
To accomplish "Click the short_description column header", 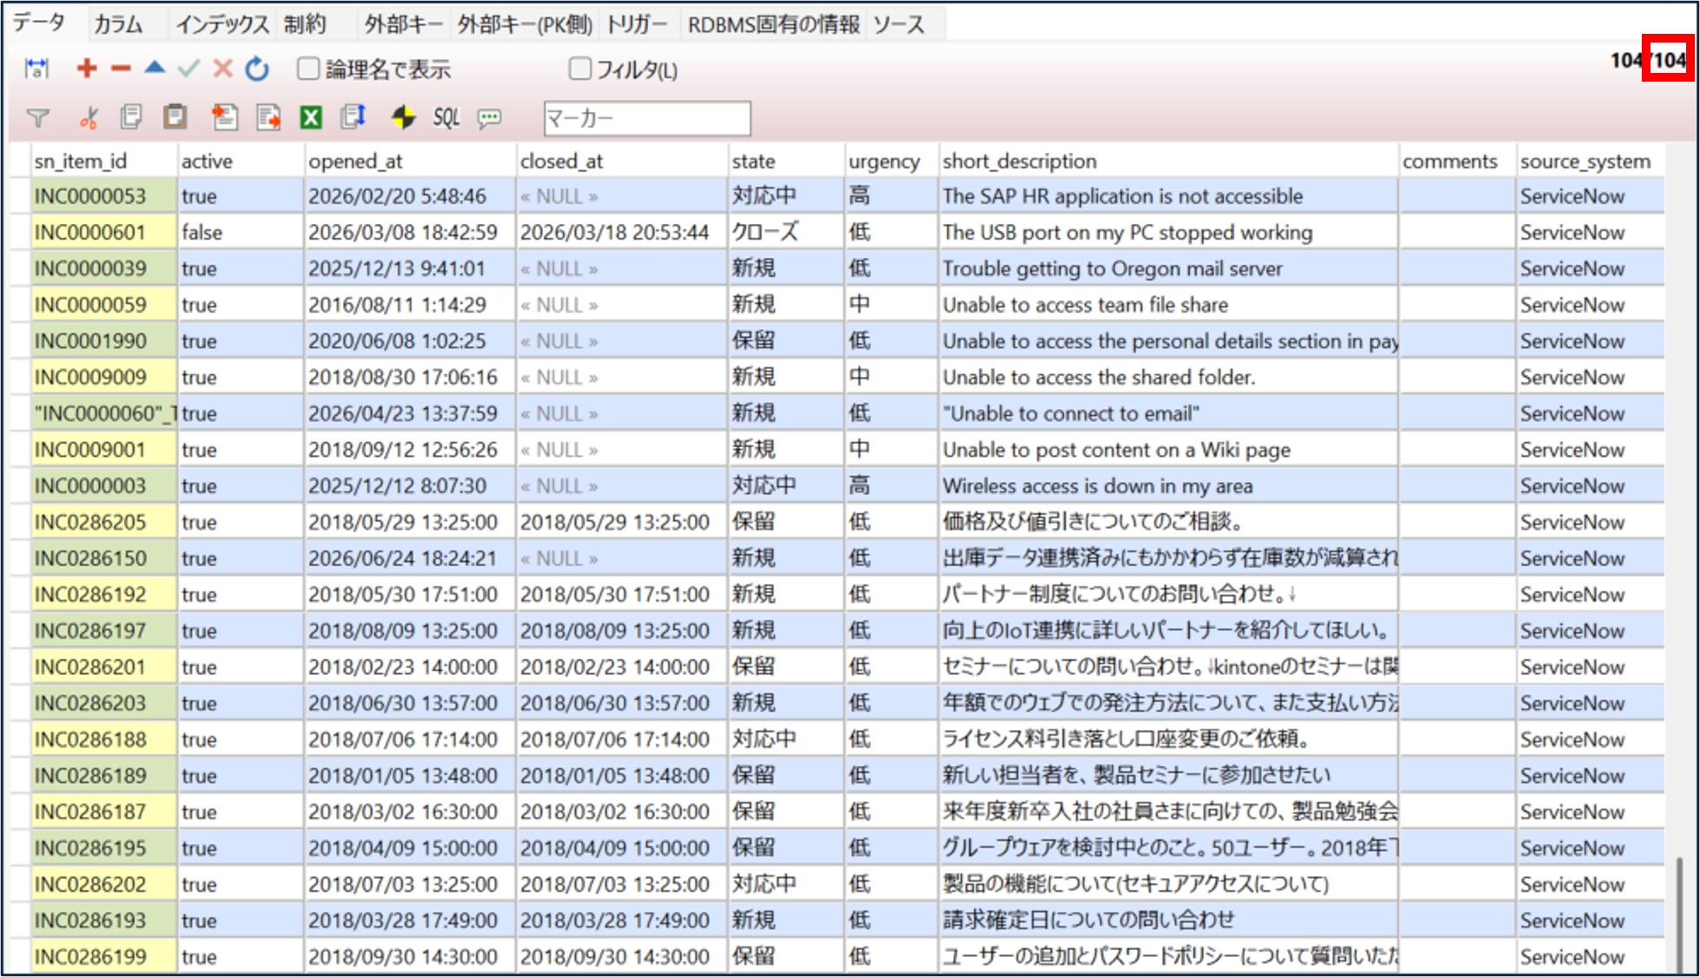I will coord(1168,162).
